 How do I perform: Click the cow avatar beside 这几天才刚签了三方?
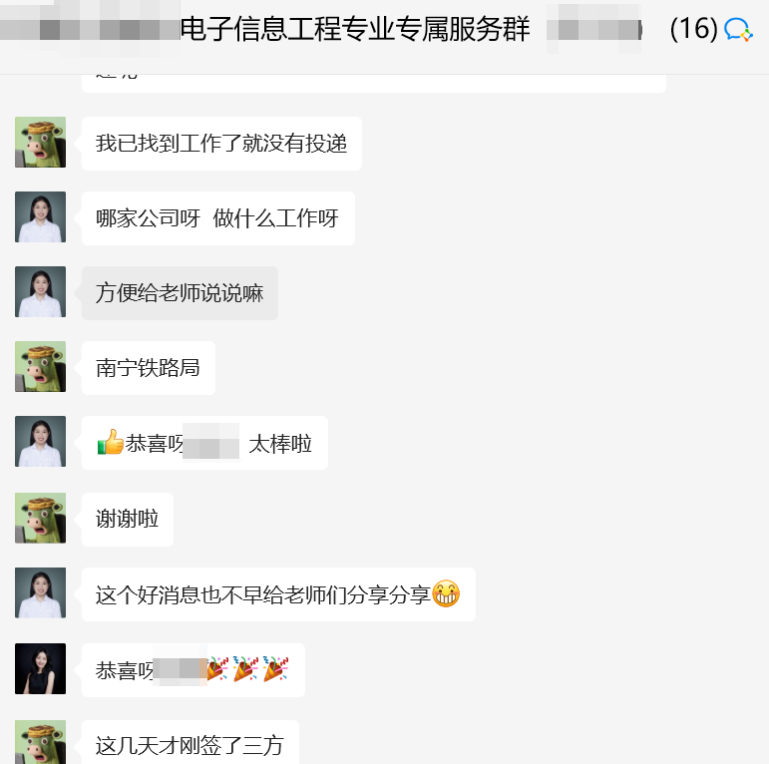(40, 742)
